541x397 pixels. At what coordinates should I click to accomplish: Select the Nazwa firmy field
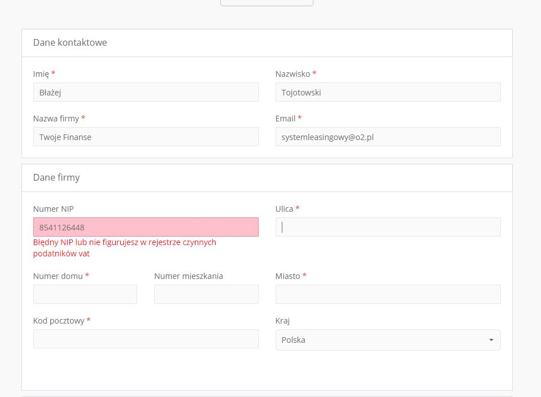[x=146, y=137]
